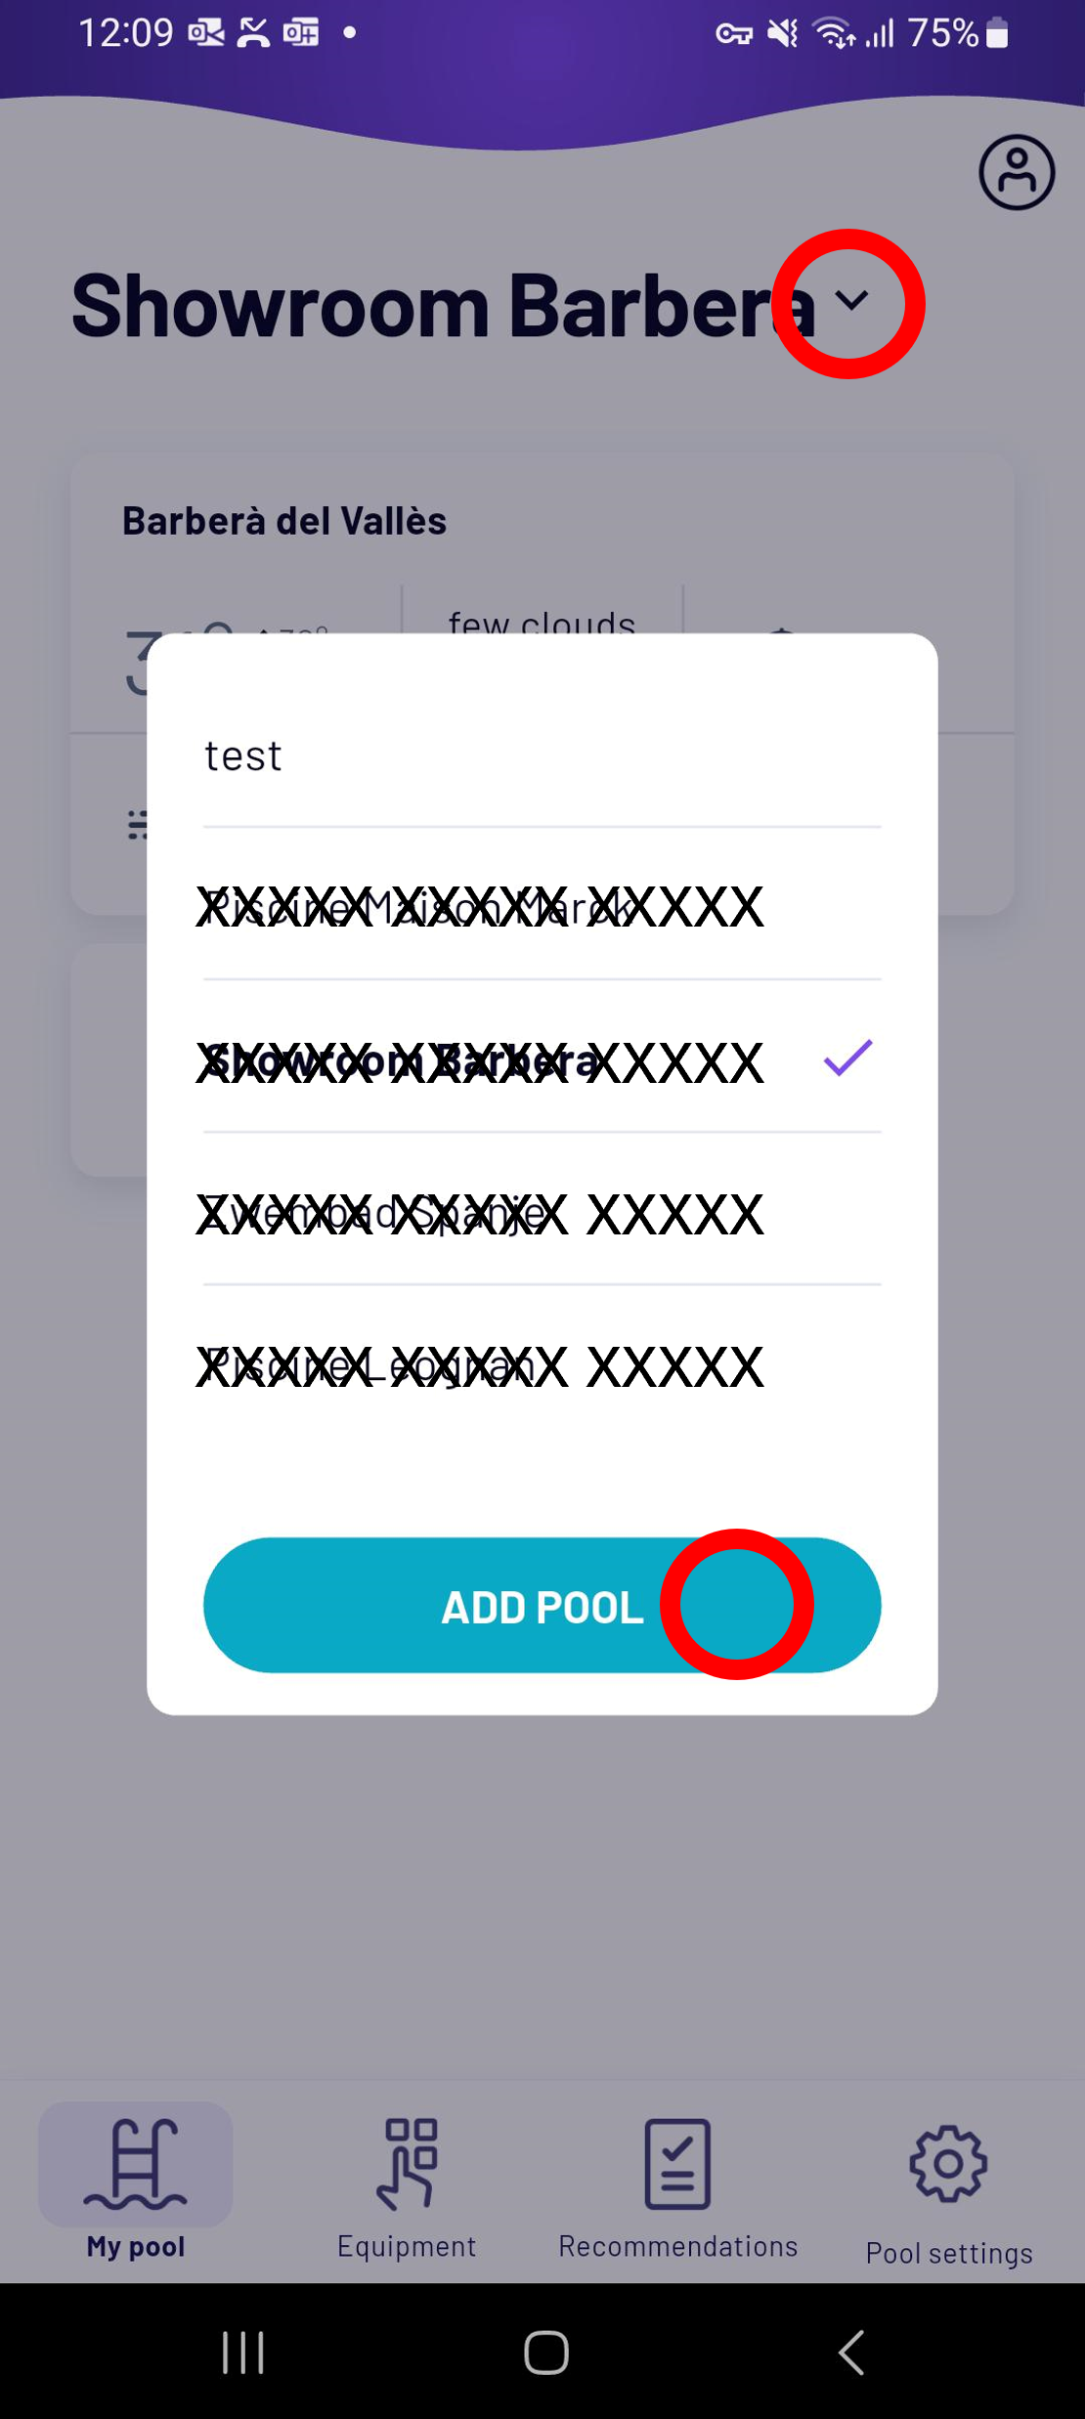
Task: Choose the Piscine Leognan pool entry
Action: 542,1364
